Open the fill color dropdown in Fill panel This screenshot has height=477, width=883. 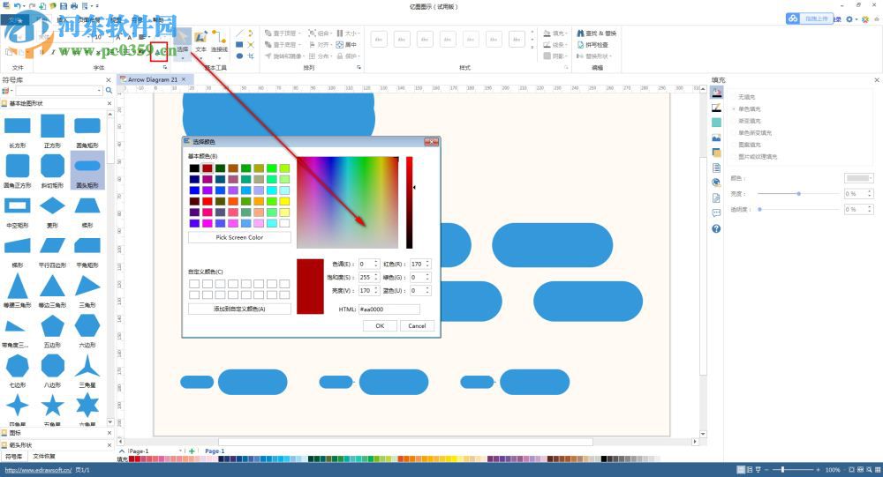859,178
